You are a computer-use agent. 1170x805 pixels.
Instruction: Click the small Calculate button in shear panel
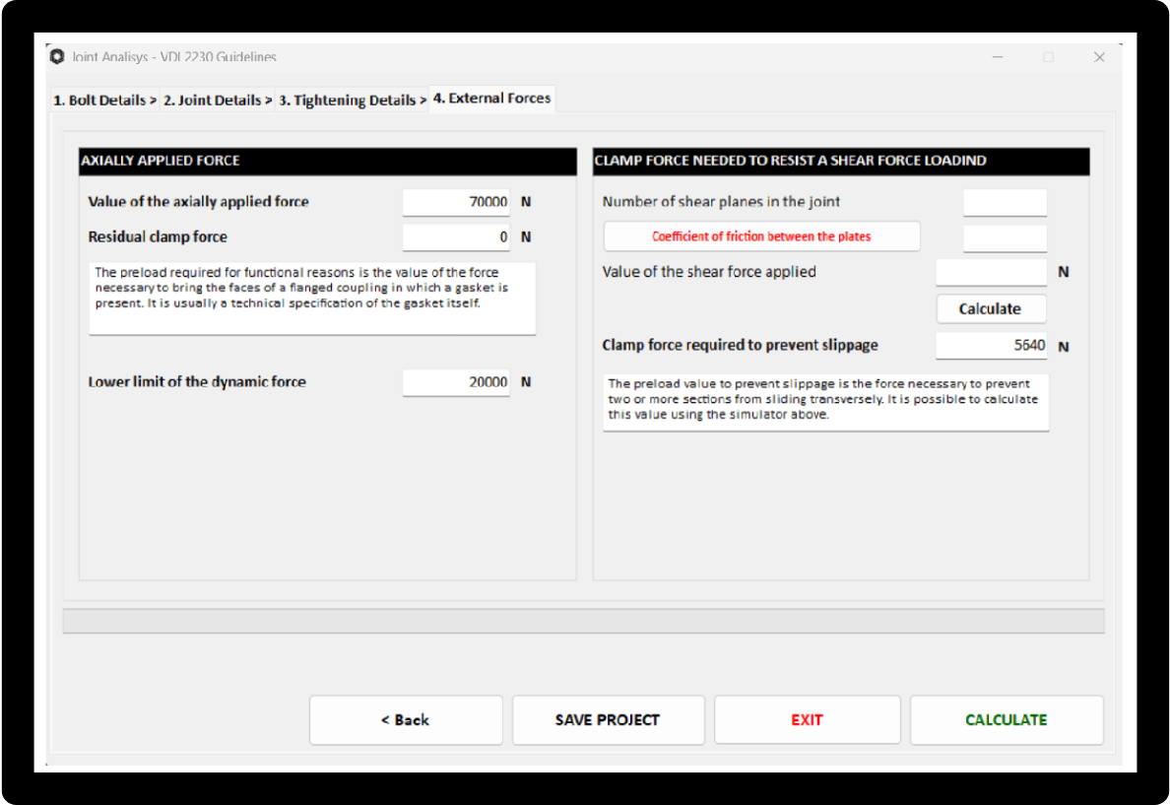tap(991, 308)
